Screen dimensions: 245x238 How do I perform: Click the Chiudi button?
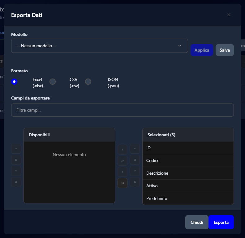click(x=197, y=222)
